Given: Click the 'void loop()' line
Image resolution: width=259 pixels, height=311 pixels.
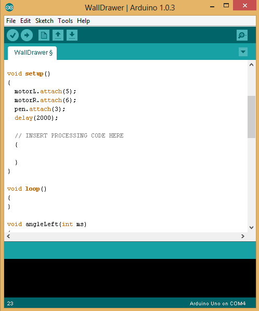Looking at the screenshot, I should [27, 189].
